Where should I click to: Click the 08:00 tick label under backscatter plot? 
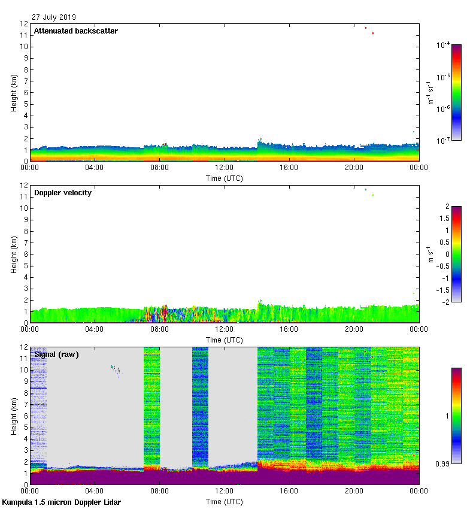[159, 168]
